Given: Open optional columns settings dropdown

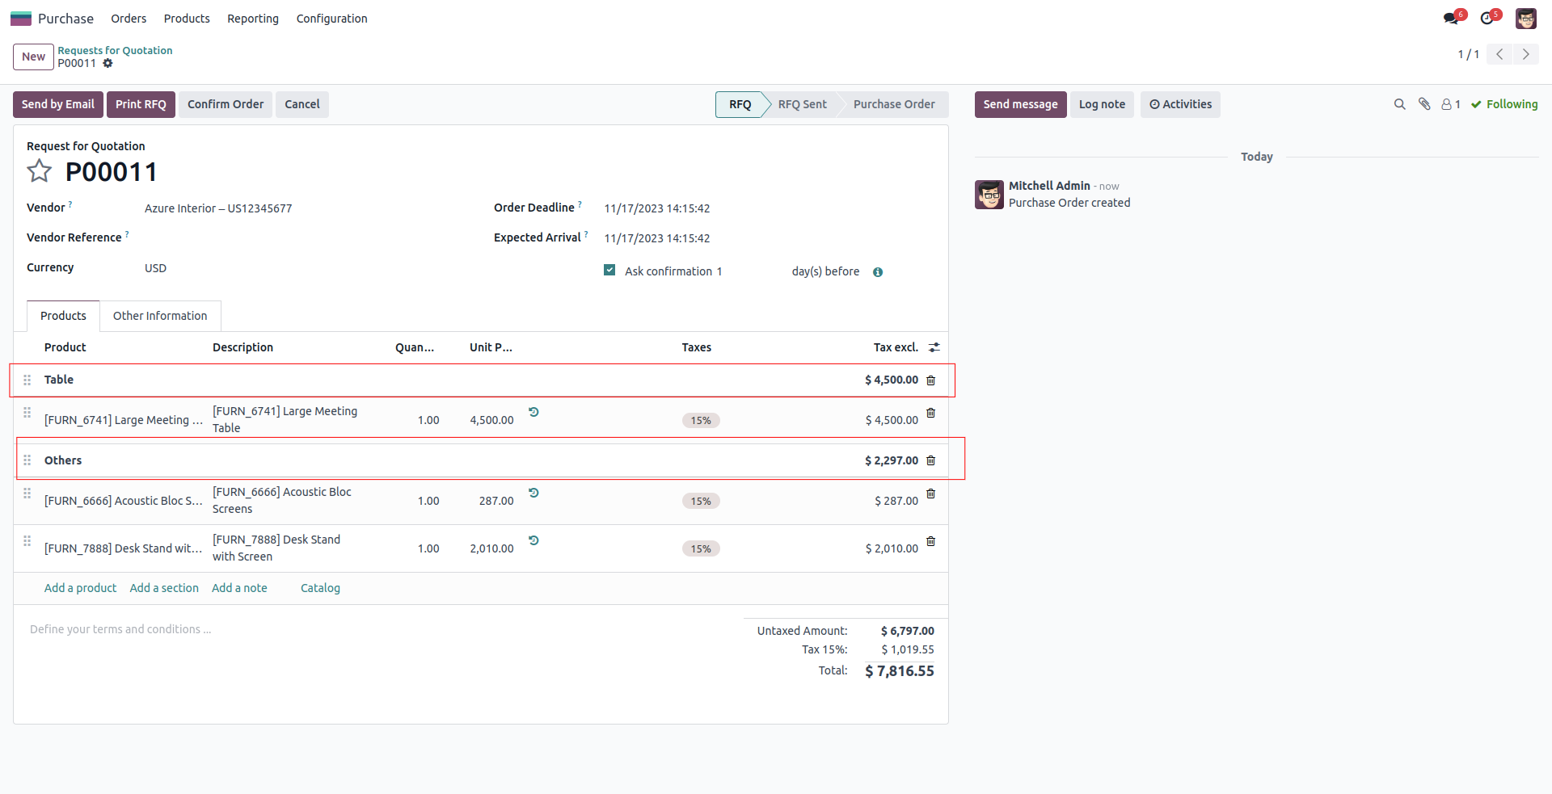Looking at the screenshot, I should 934,347.
